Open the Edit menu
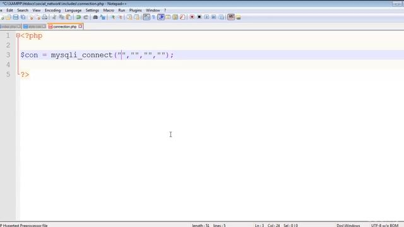The width and height of the screenshot is (404, 227). [9, 10]
